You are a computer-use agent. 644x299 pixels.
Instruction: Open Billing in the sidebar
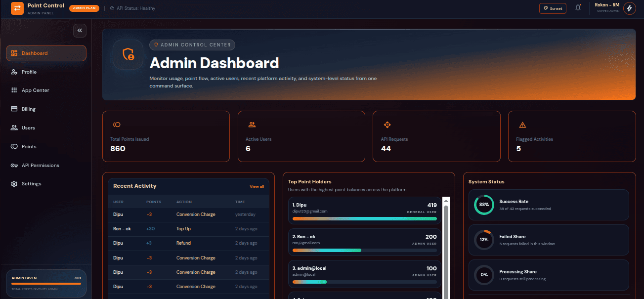coord(46,109)
